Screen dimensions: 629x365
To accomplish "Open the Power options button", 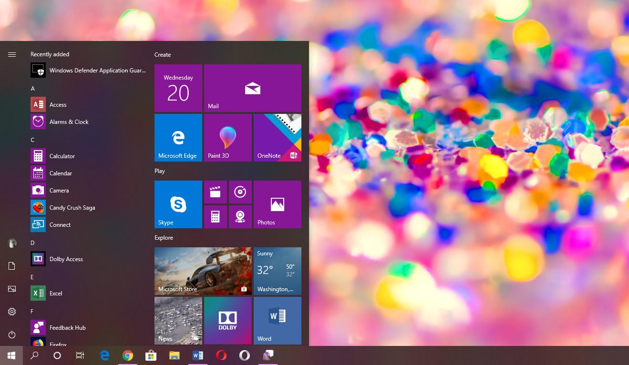I will (12, 335).
